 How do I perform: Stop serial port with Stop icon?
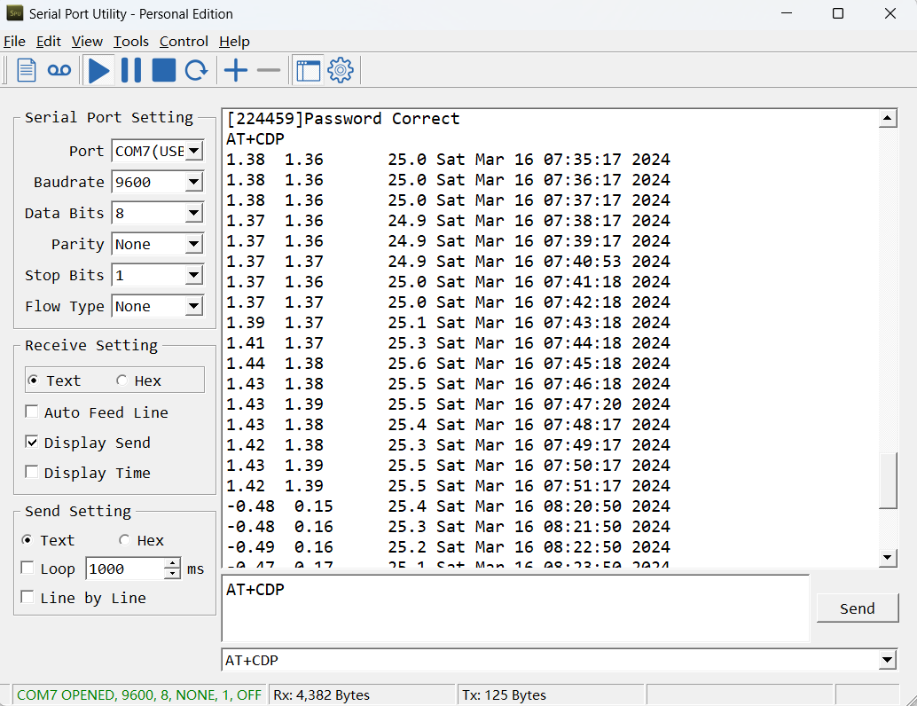[164, 70]
